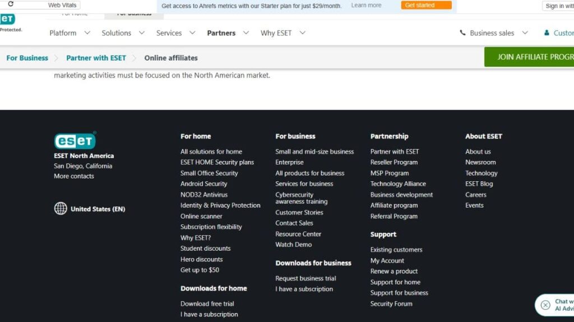Click the ESET logo in footer
The width and height of the screenshot is (574, 322).
75,140
